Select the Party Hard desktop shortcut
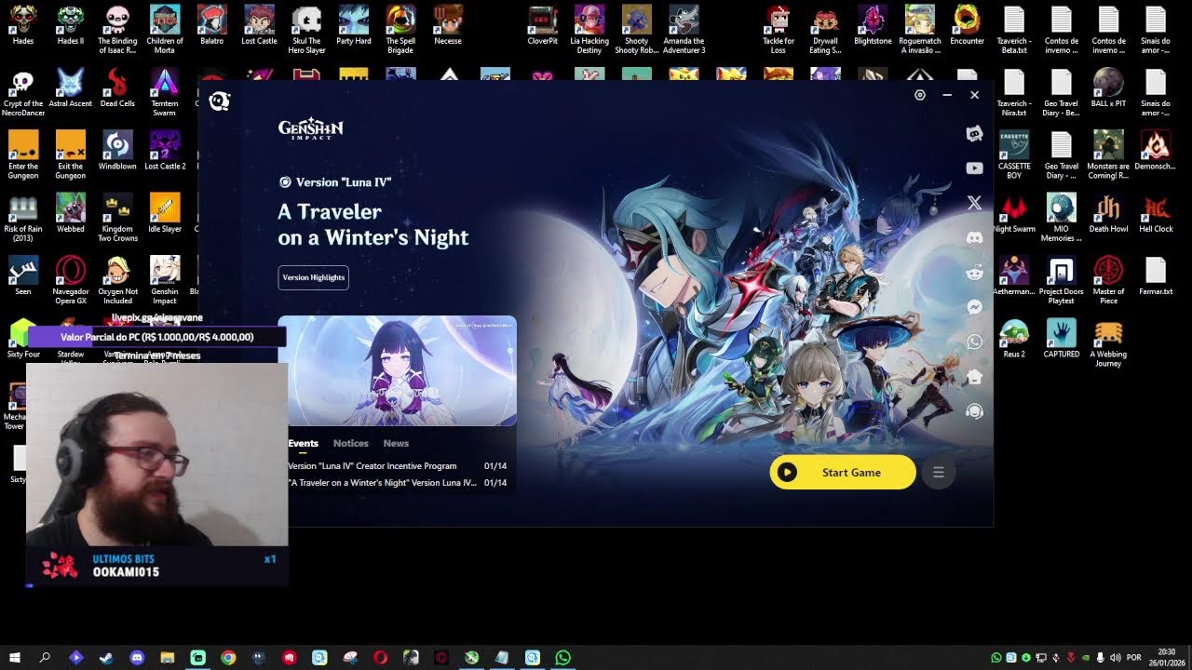 tap(354, 26)
